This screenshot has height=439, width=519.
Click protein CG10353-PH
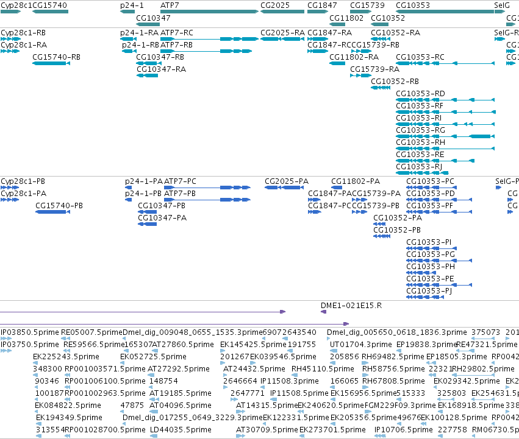click(x=421, y=273)
